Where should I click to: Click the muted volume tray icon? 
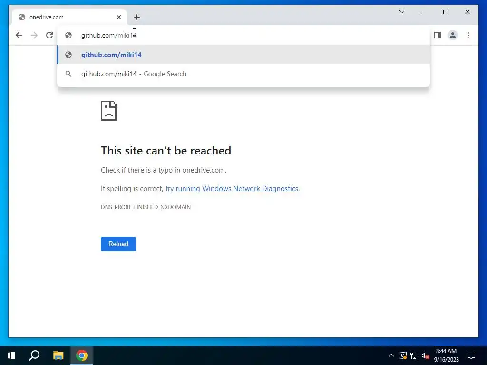(425, 355)
